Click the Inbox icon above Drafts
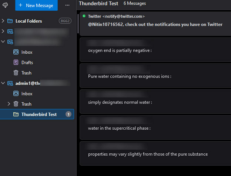 (16, 52)
